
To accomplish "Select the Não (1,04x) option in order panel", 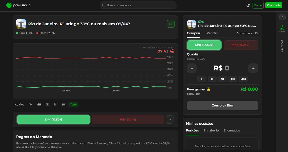I will pos(241,45).
